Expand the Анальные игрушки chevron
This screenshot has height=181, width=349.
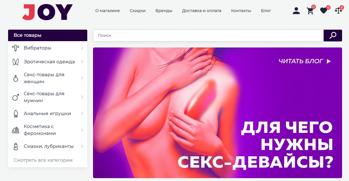click(82, 113)
